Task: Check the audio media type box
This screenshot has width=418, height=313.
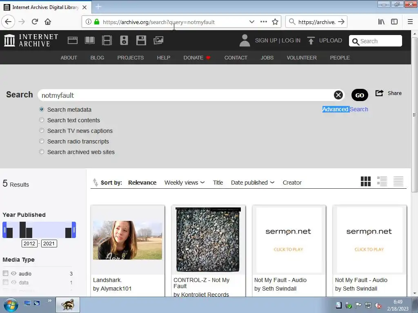Action: coord(5,273)
